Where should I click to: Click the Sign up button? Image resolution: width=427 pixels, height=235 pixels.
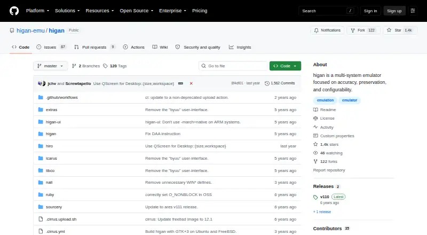click(394, 11)
